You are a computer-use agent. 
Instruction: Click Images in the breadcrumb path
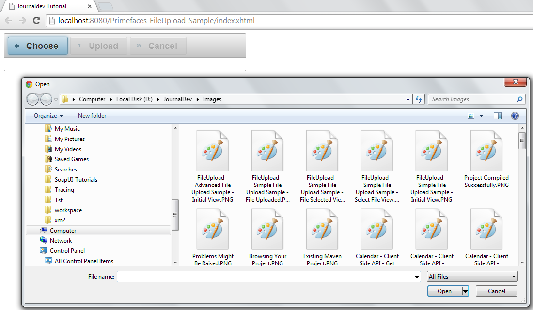(212, 99)
